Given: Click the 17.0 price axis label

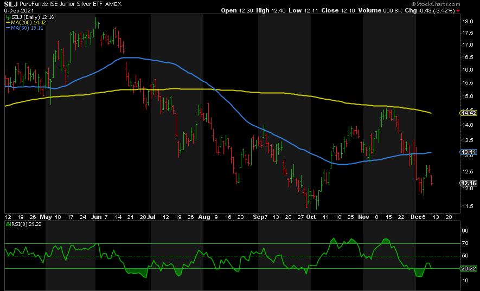Looking at the screenshot, I should 468,45.
